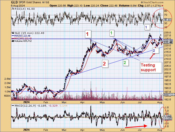Click the Open 220.56 value

[58, 5]
